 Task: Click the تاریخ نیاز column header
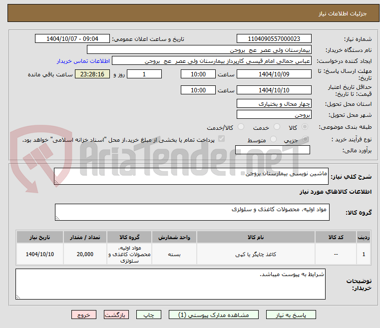(40, 237)
